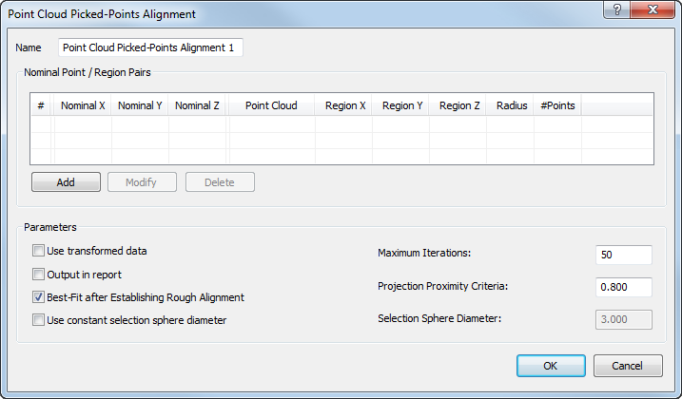
Task: Click the Delete button
Action: [220, 182]
